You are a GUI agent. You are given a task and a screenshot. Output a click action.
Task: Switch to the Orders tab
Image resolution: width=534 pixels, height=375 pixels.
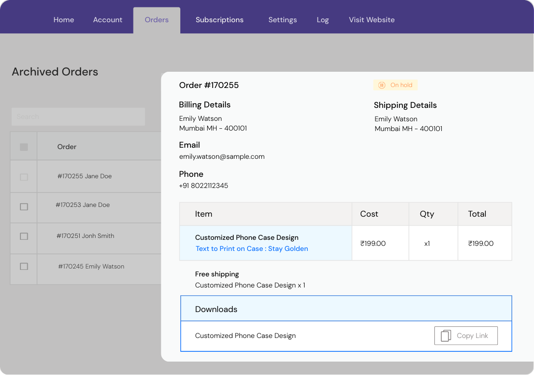[x=157, y=20]
